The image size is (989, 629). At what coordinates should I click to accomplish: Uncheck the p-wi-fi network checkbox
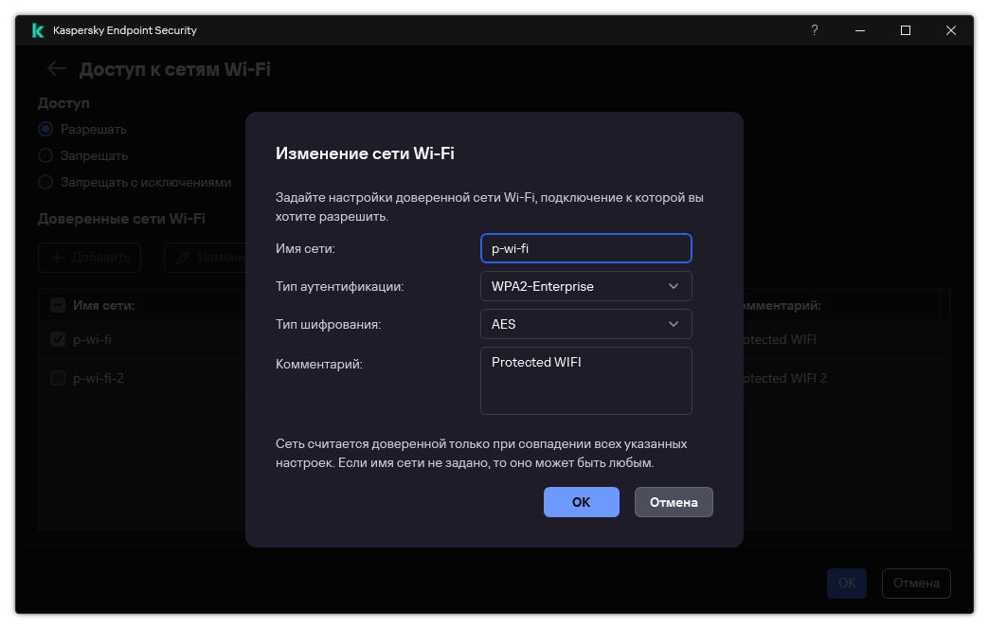pos(57,339)
